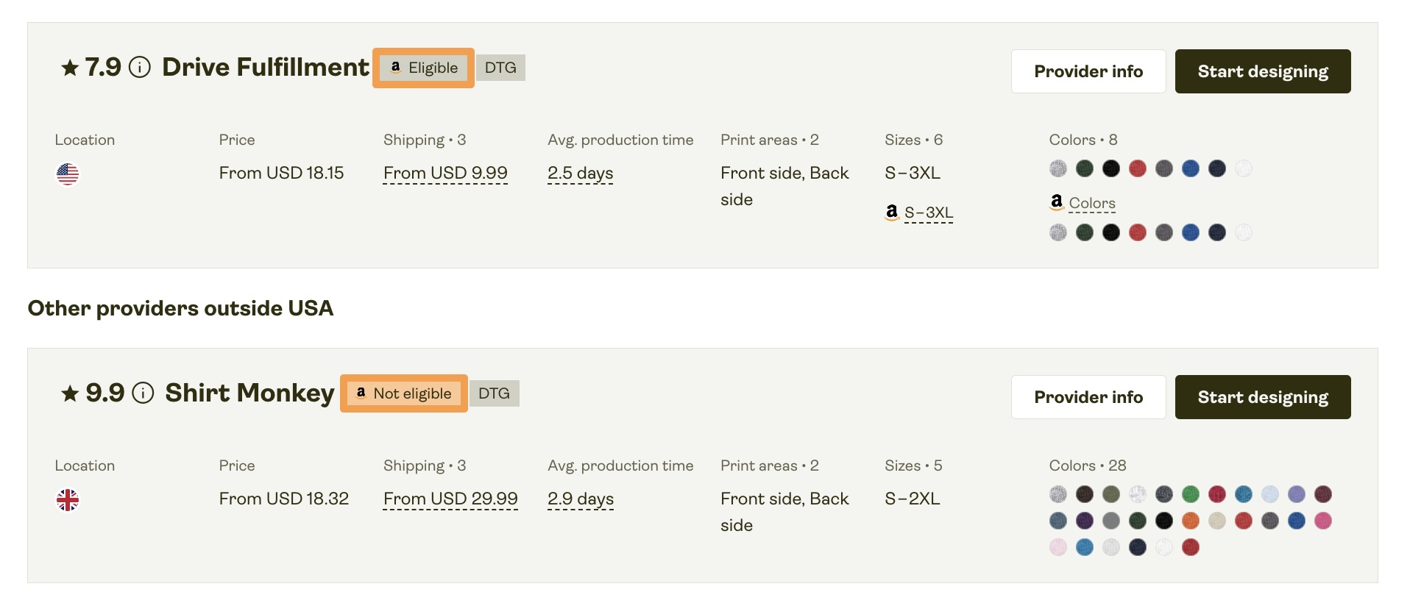Click the UK flag under Shirt Monkey Location
The image size is (1410, 603).
[68, 501]
